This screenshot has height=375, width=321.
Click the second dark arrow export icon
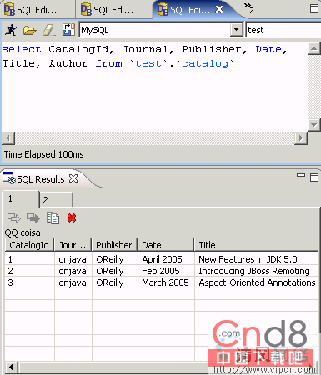pos(33,217)
